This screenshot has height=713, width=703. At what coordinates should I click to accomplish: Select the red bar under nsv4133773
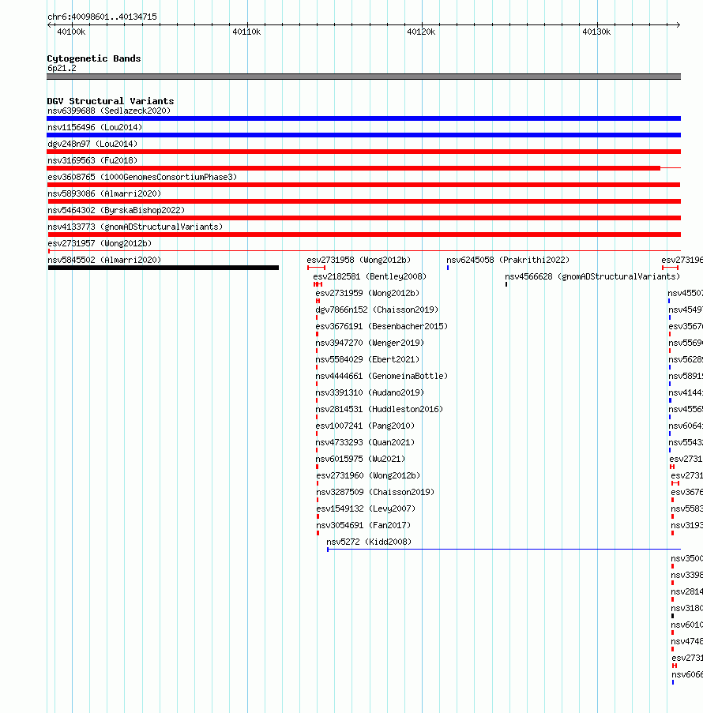[x=363, y=235]
